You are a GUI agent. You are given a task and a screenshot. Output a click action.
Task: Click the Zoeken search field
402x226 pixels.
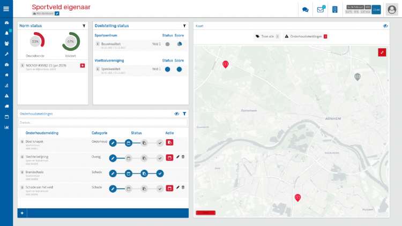coord(102,123)
